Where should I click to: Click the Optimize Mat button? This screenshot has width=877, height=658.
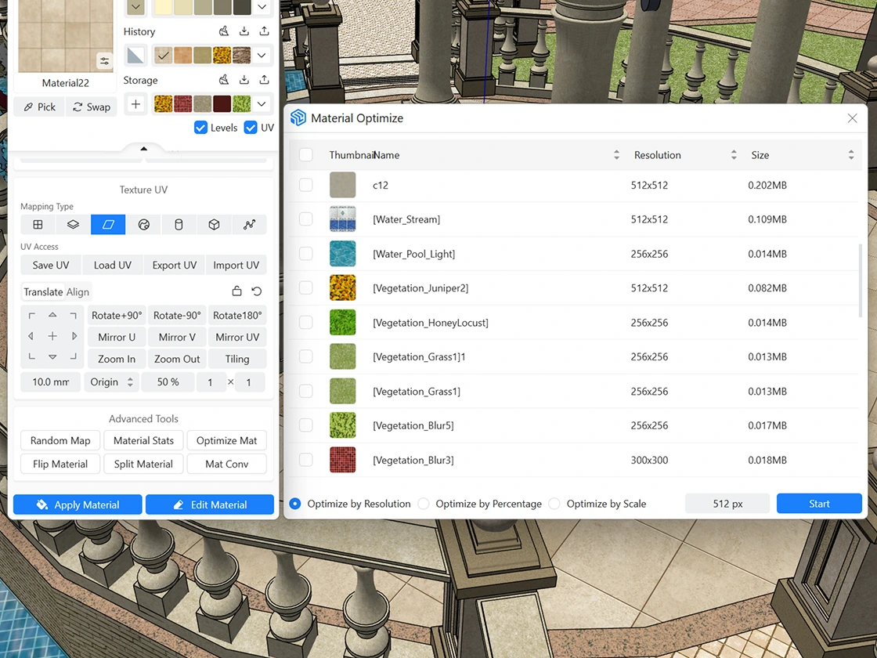226,440
